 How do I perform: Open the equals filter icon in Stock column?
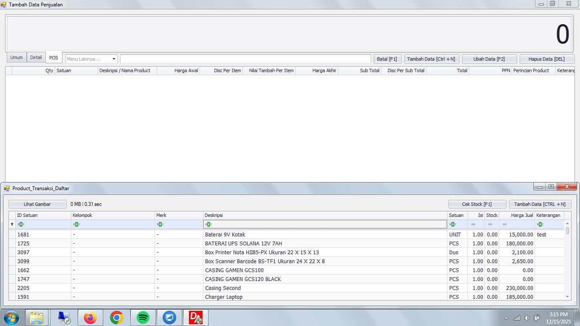pyautogui.click(x=490, y=224)
